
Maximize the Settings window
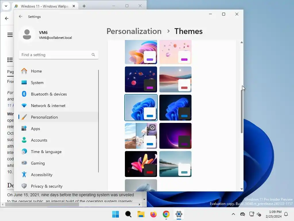tap(223, 14)
